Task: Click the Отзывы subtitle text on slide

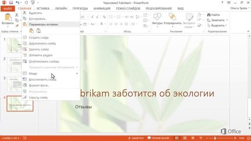Action: pos(84,107)
